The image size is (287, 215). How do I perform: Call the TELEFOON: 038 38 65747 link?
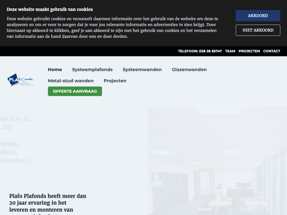point(200,51)
